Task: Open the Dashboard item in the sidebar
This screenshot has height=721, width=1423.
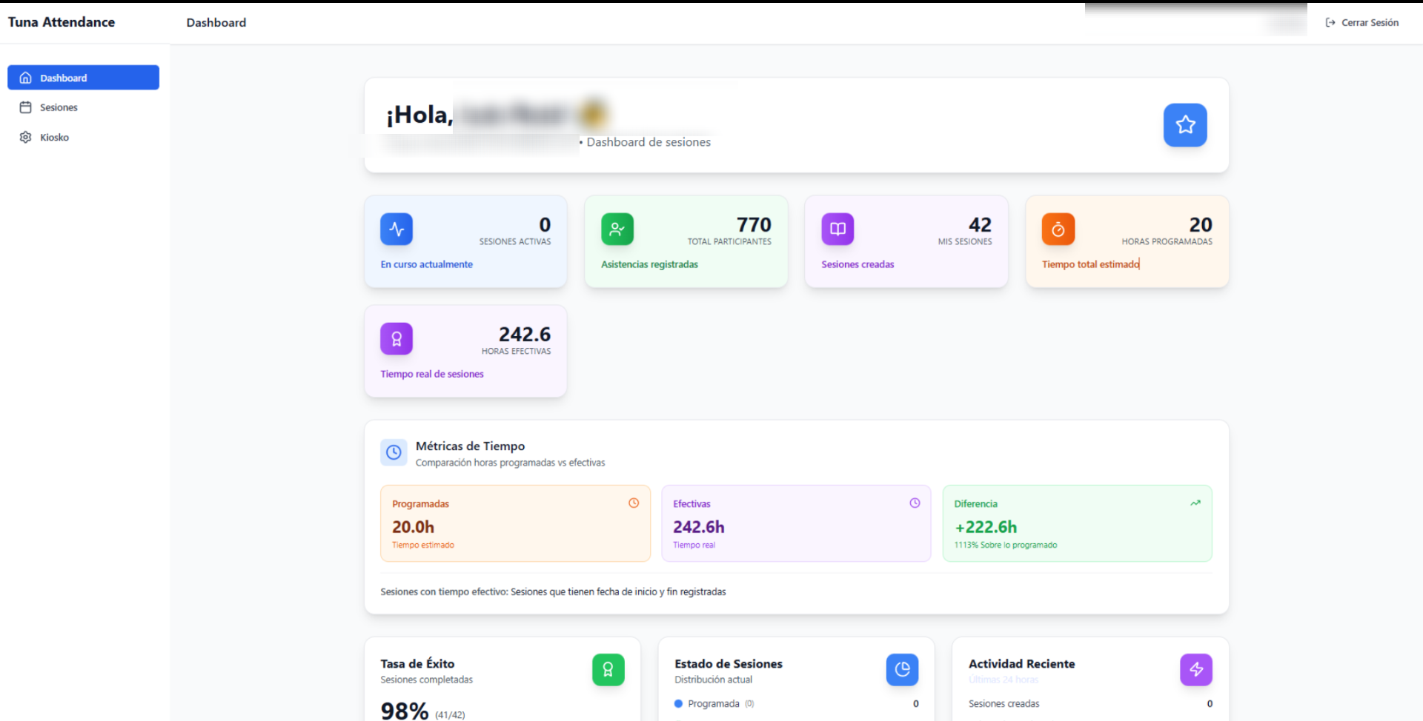Action: tap(64, 77)
